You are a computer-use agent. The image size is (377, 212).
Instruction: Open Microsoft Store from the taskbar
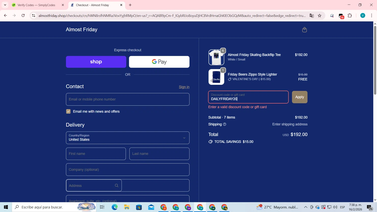coord(139,207)
